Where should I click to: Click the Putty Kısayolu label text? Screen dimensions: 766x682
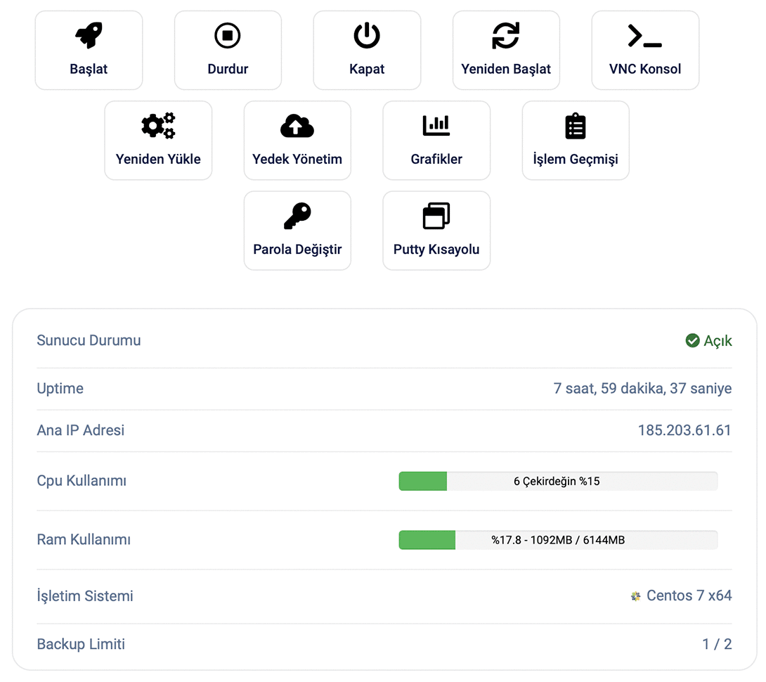click(436, 250)
